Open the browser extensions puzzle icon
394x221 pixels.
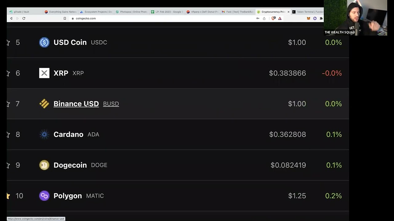(x=321, y=18)
